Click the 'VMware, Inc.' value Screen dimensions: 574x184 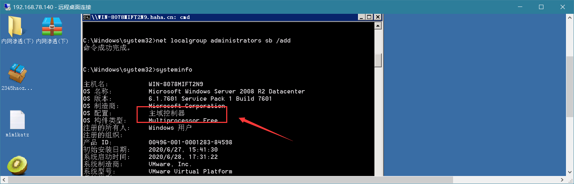click(170, 164)
